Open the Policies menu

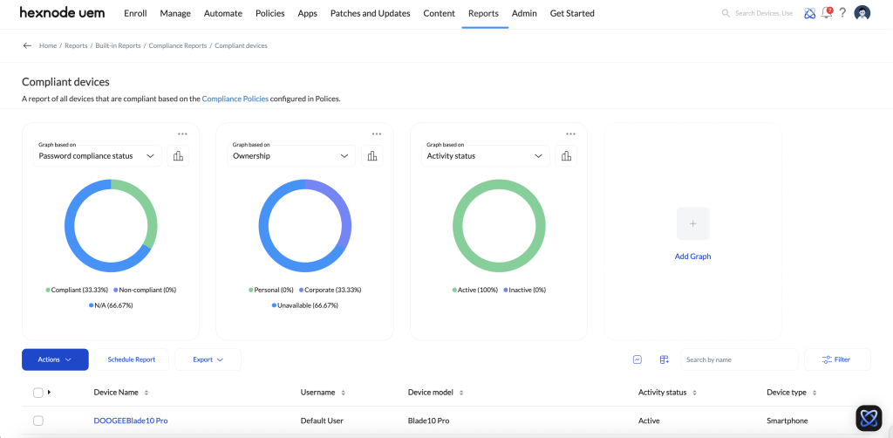pyautogui.click(x=269, y=14)
